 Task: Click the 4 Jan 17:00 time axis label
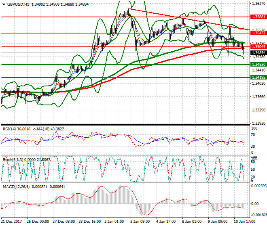(x=166, y=222)
